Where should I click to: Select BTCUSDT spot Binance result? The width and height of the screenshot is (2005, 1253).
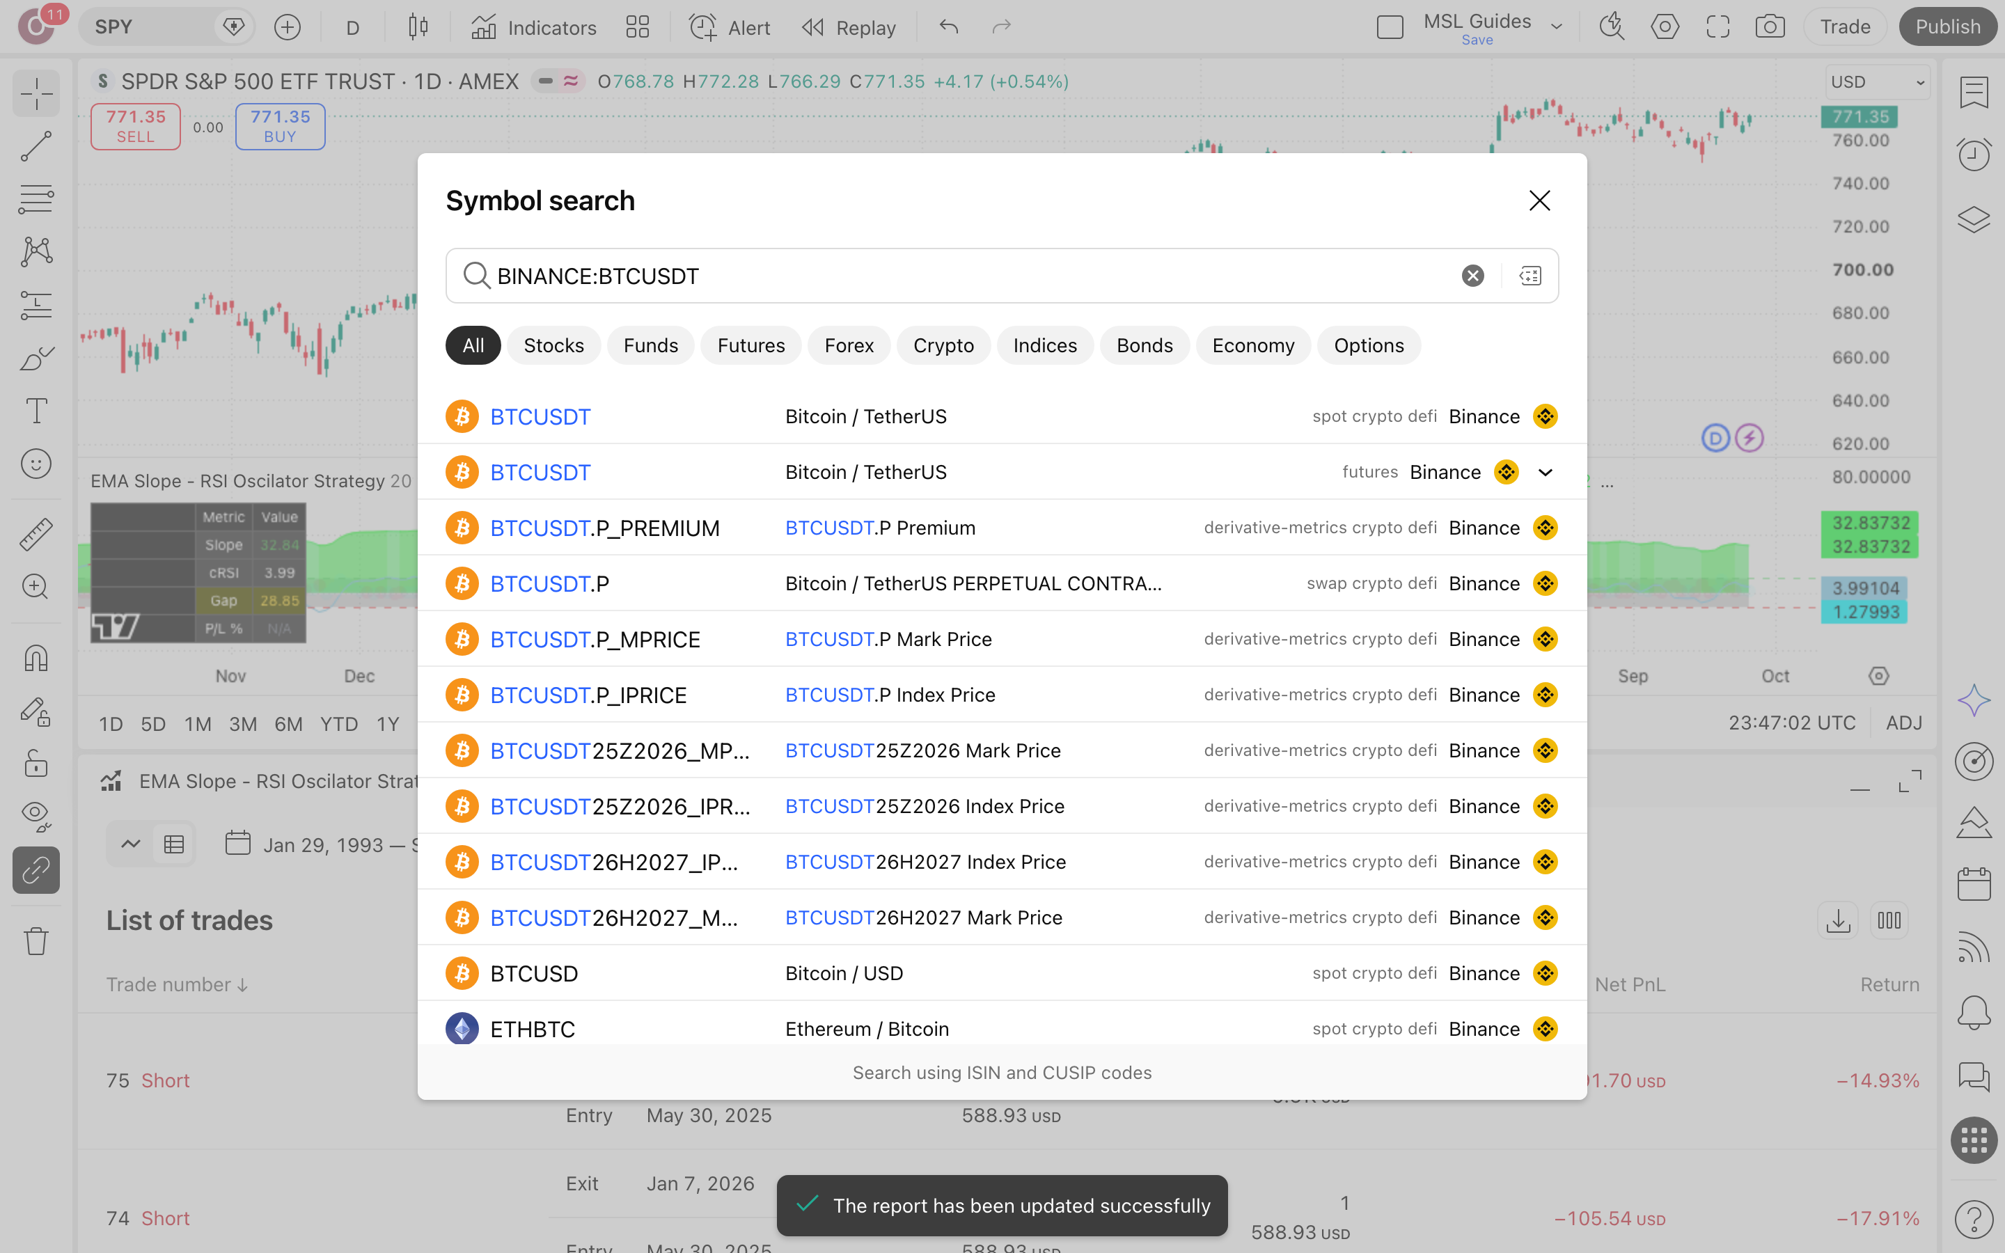1002,417
